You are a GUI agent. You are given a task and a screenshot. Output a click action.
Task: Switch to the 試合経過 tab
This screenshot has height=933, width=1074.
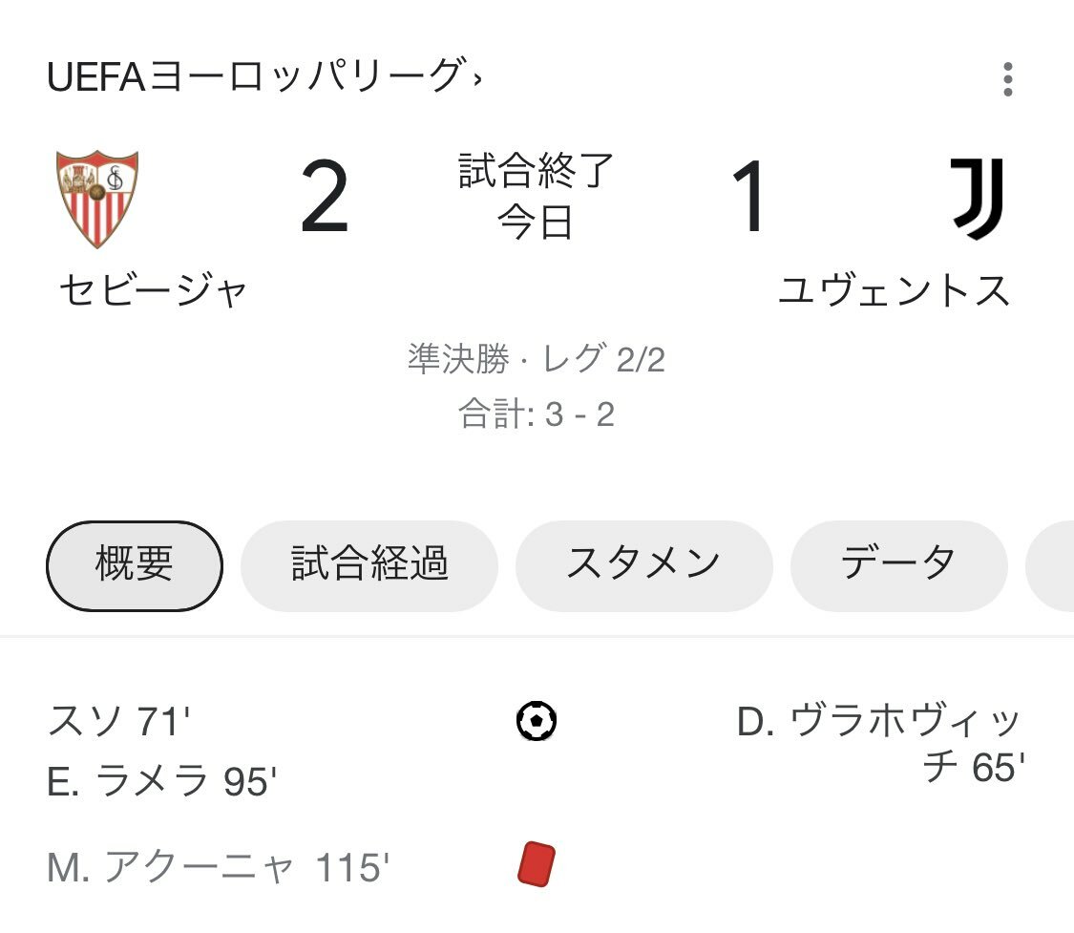coord(369,566)
